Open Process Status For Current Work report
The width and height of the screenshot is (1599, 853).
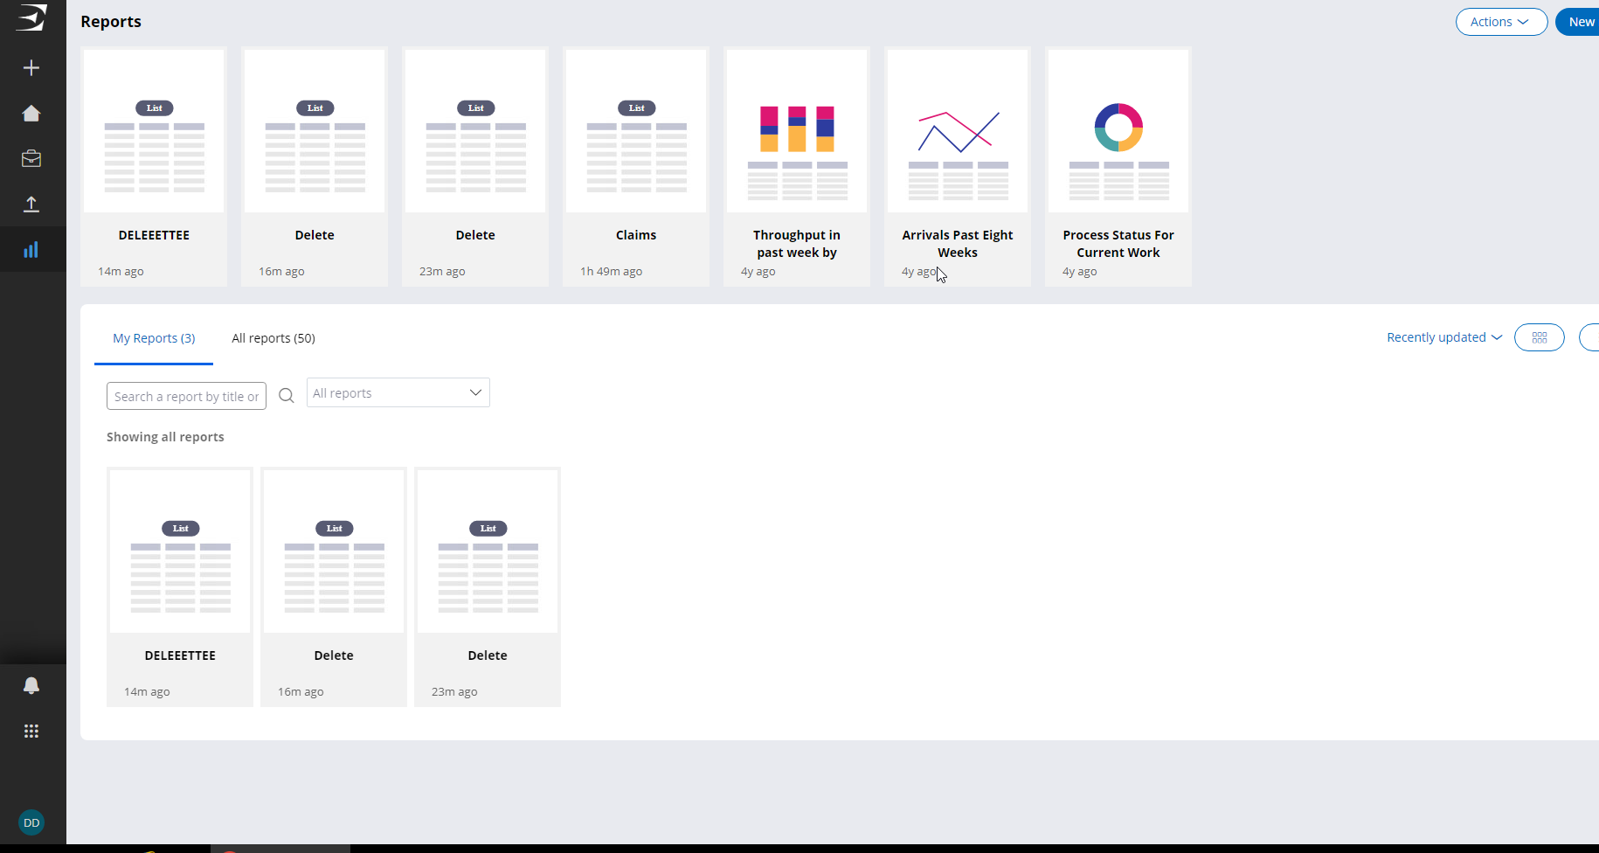tap(1118, 166)
